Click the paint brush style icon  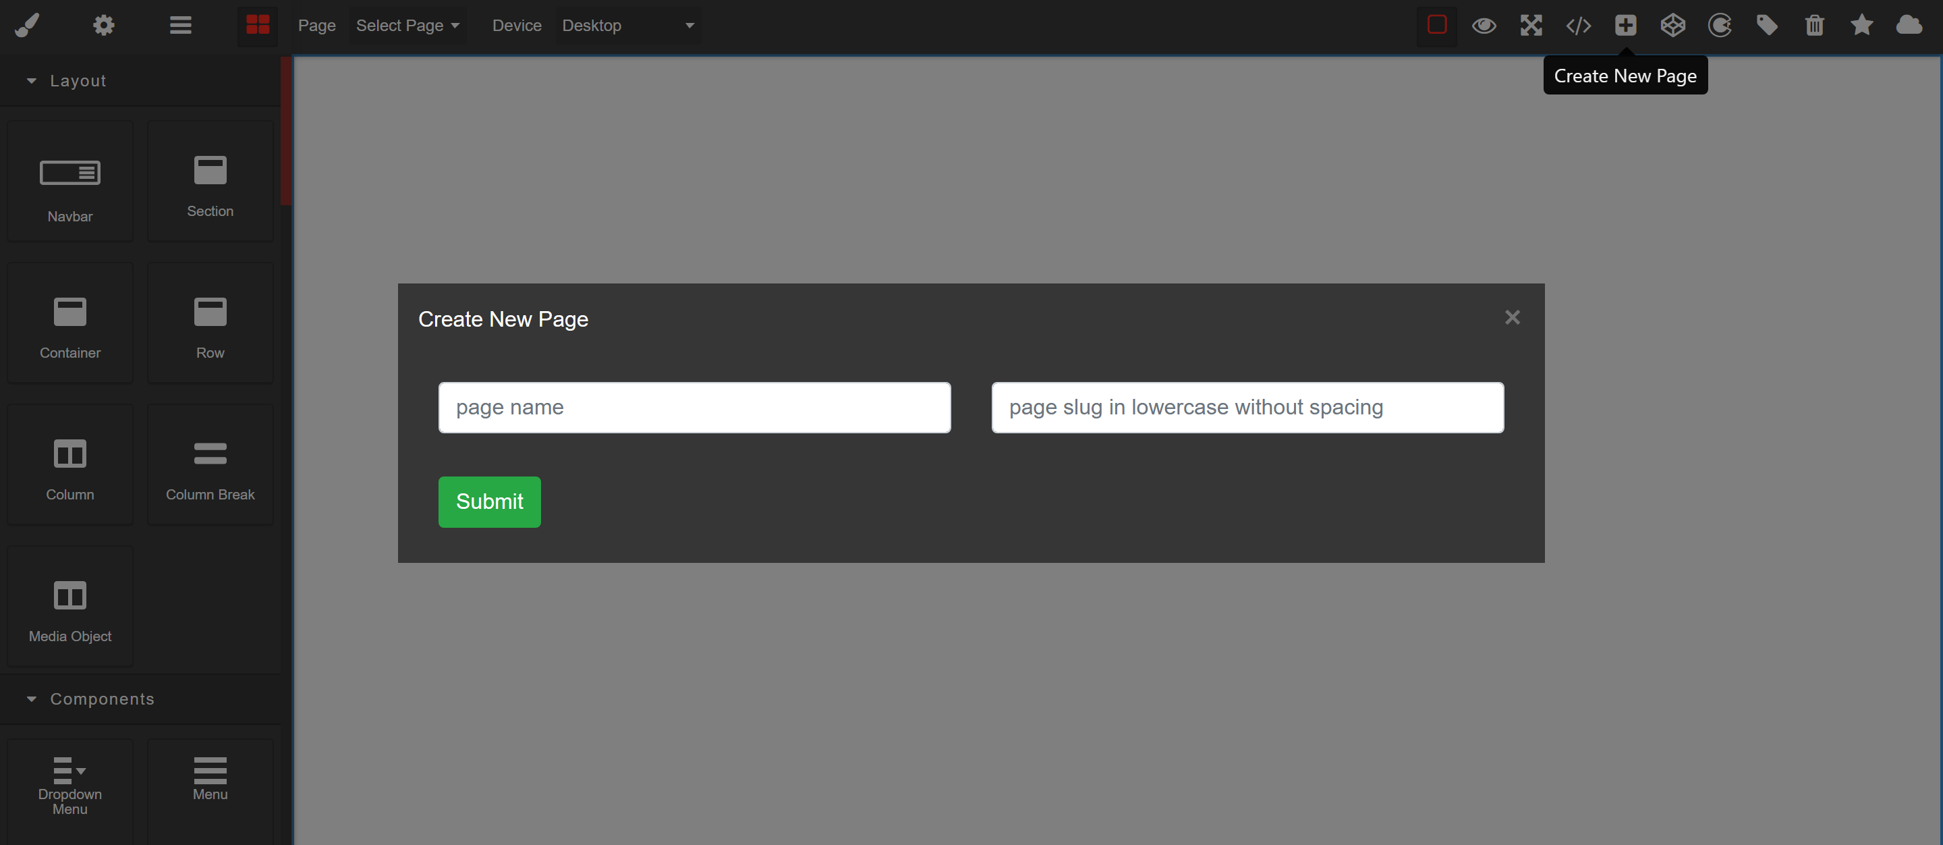27,26
